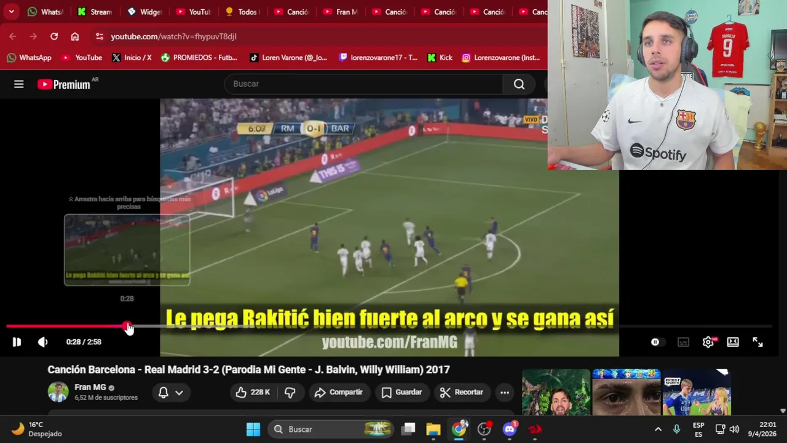Reload the page with the refresh icon
This screenshot has height=443, width=787.
54,36
